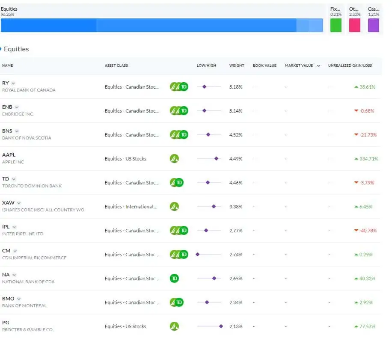
Task: Click the low/high marker in CM row
Action: pyautogui.click(x=198, y=254)
